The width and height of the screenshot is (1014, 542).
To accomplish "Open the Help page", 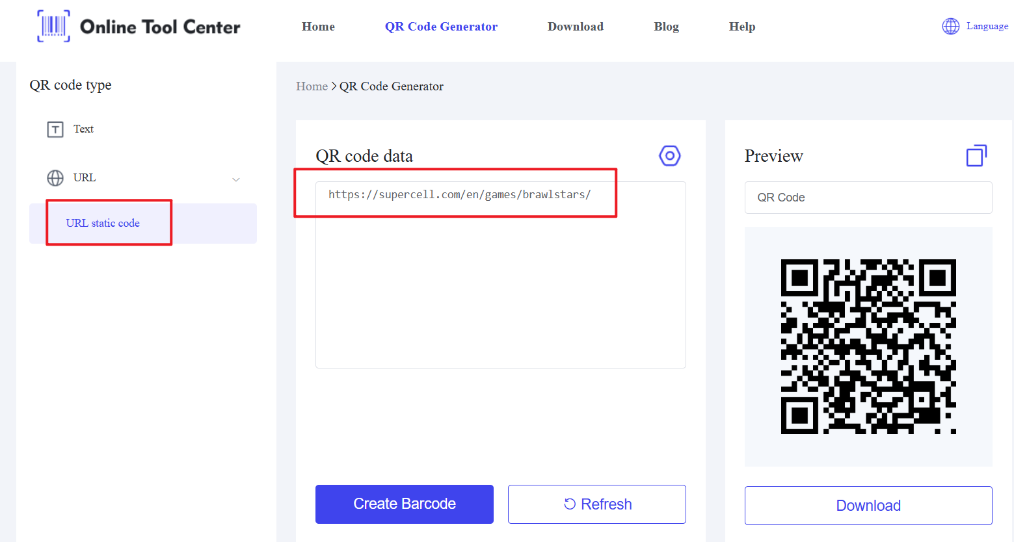I will 741,27.
